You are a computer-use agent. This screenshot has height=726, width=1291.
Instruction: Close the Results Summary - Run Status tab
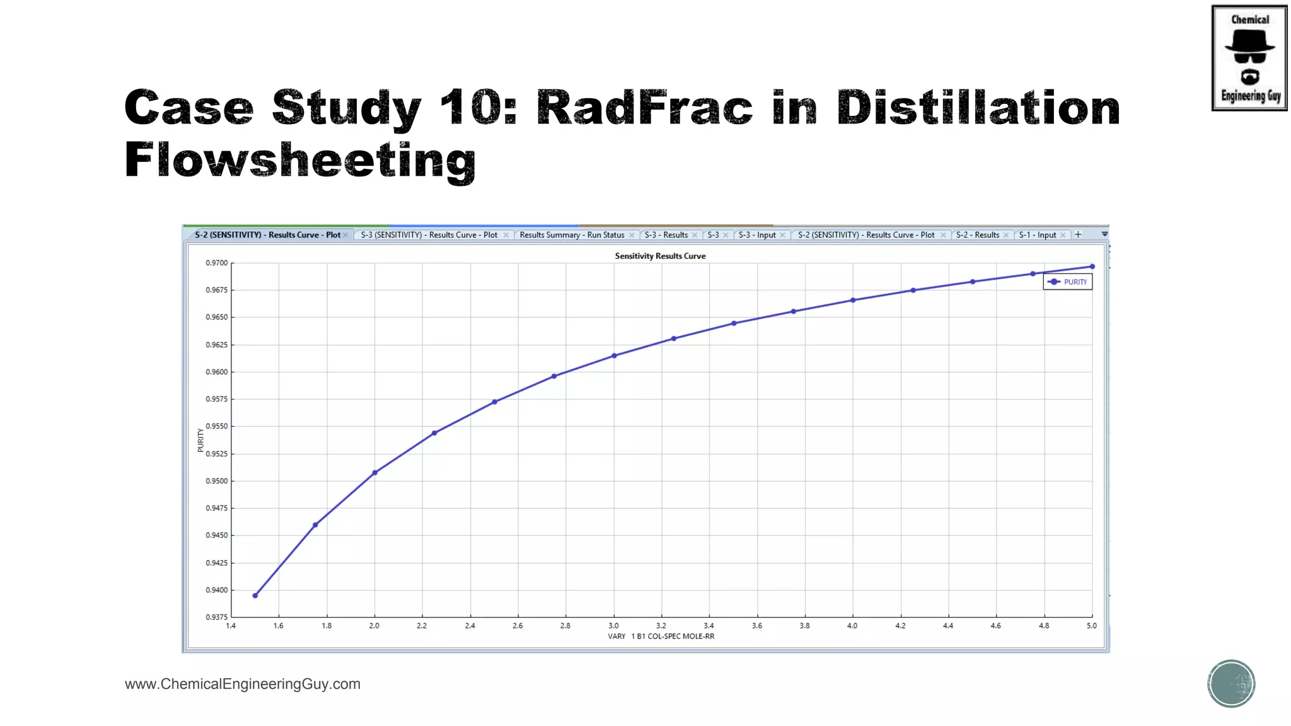(632, 235)
